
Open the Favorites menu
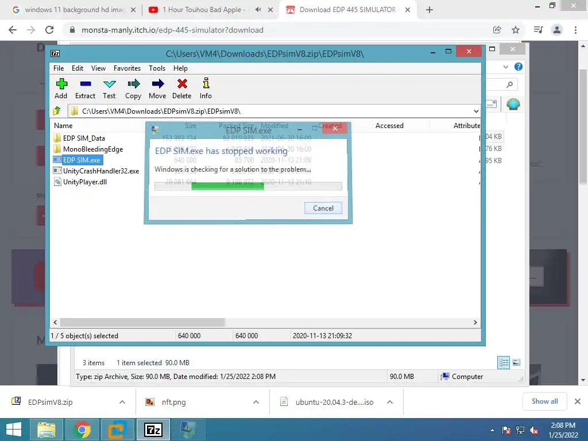(127, 68)
